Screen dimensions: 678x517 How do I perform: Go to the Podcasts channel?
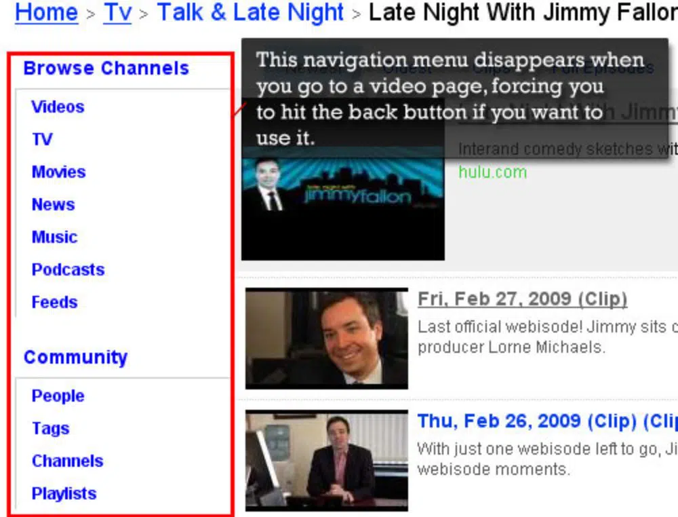click(x=68, y=269)
